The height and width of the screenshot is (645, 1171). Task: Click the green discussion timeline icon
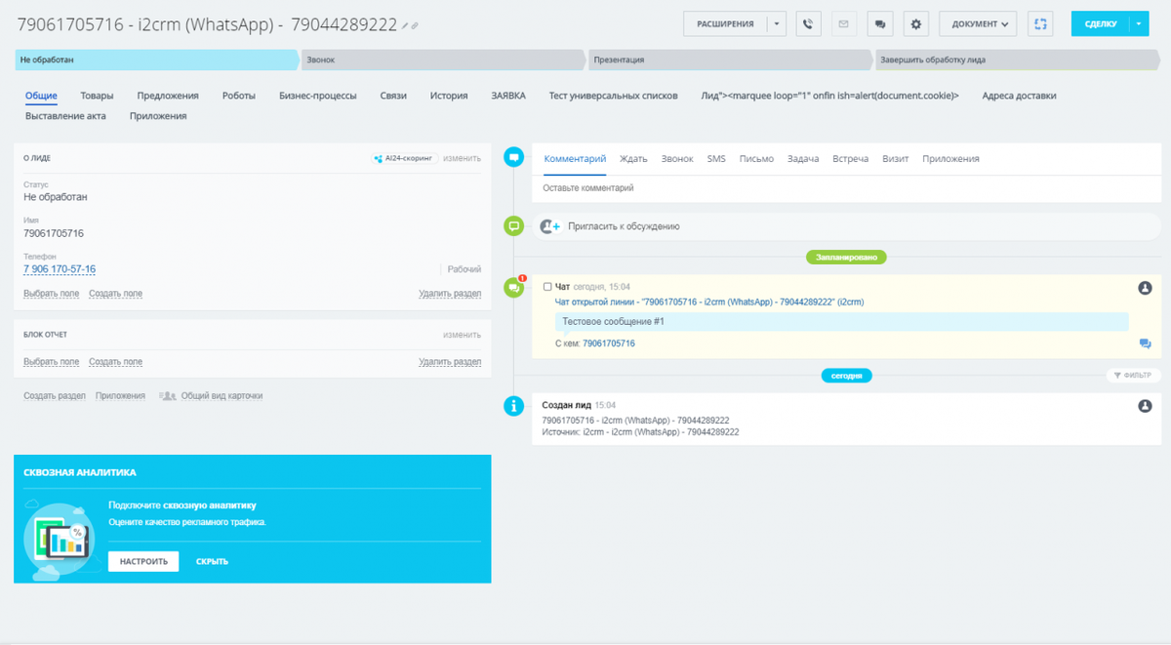tap(513, 226)
